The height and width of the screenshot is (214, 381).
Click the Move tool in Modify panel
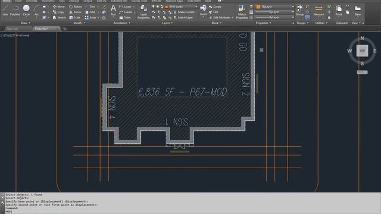coord(59,7)
